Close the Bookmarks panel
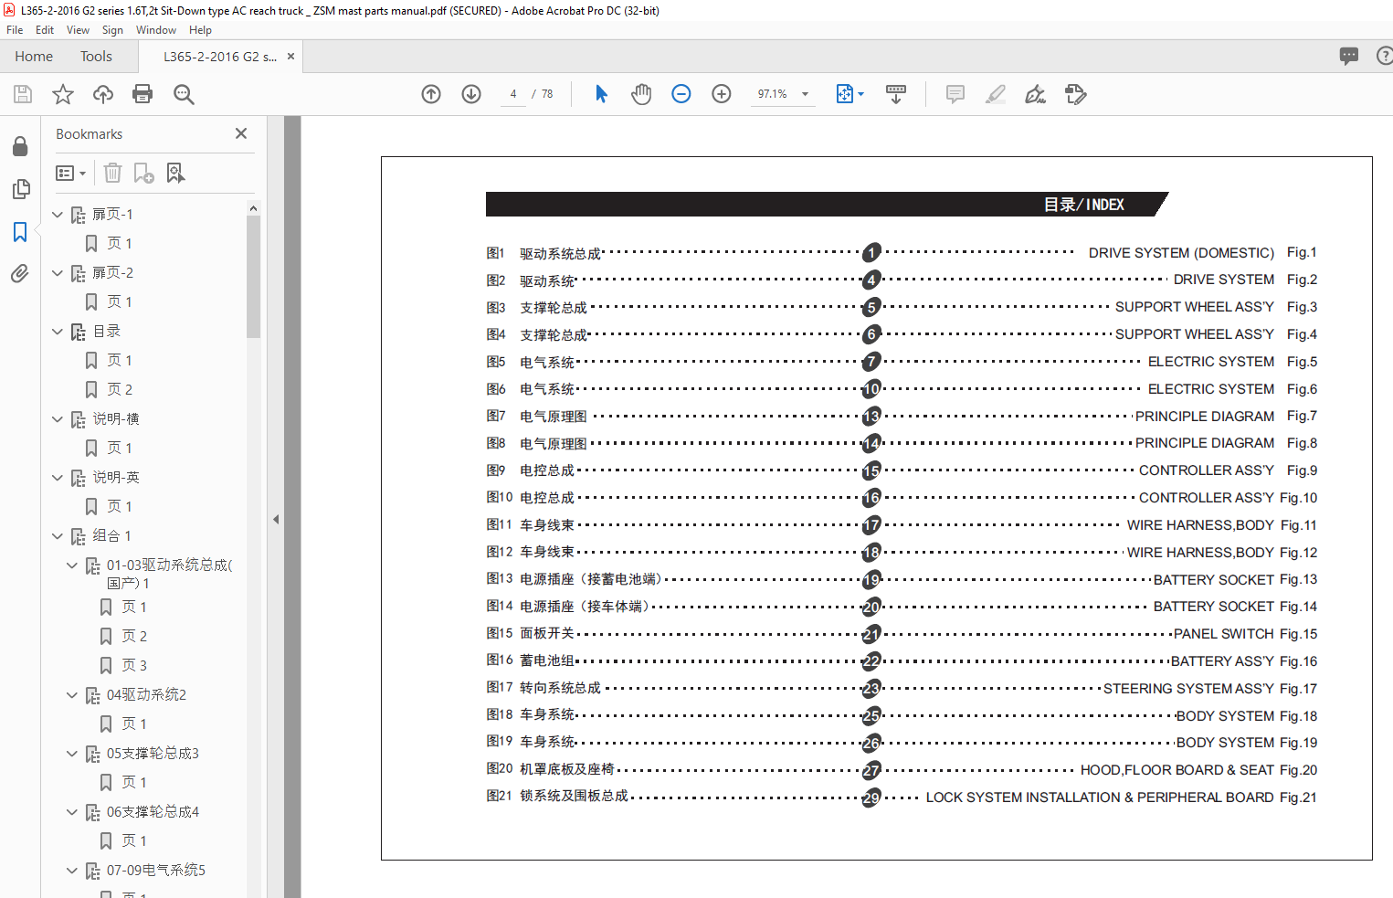This screenshot has width=1393, height=898. tap(241, 133)
